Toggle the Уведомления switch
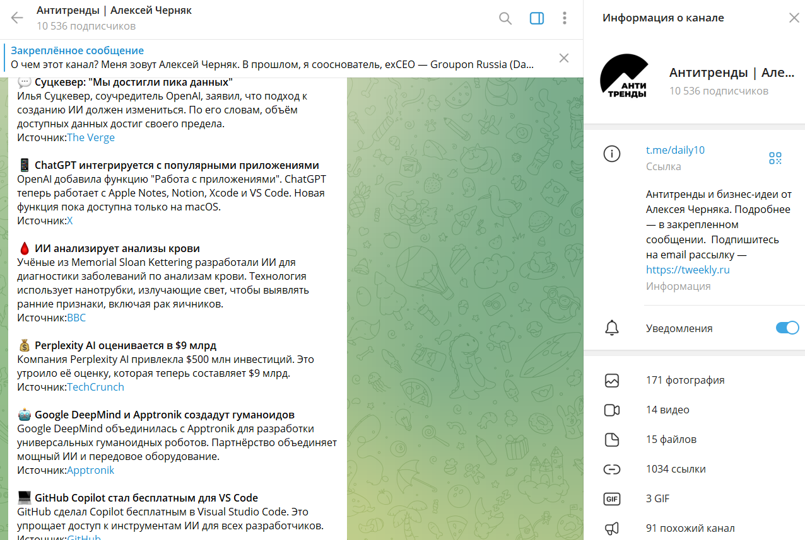805x540 pixels. coord(787,328)
